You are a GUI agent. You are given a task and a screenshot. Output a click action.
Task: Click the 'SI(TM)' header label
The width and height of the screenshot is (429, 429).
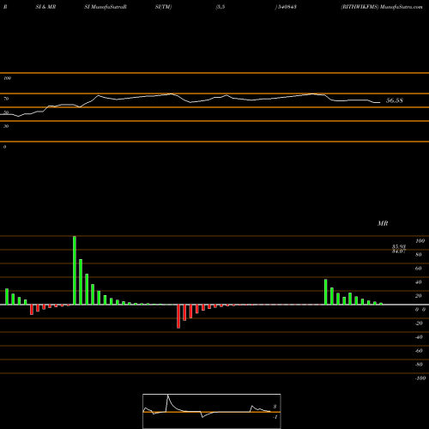(x=163, y=7)
